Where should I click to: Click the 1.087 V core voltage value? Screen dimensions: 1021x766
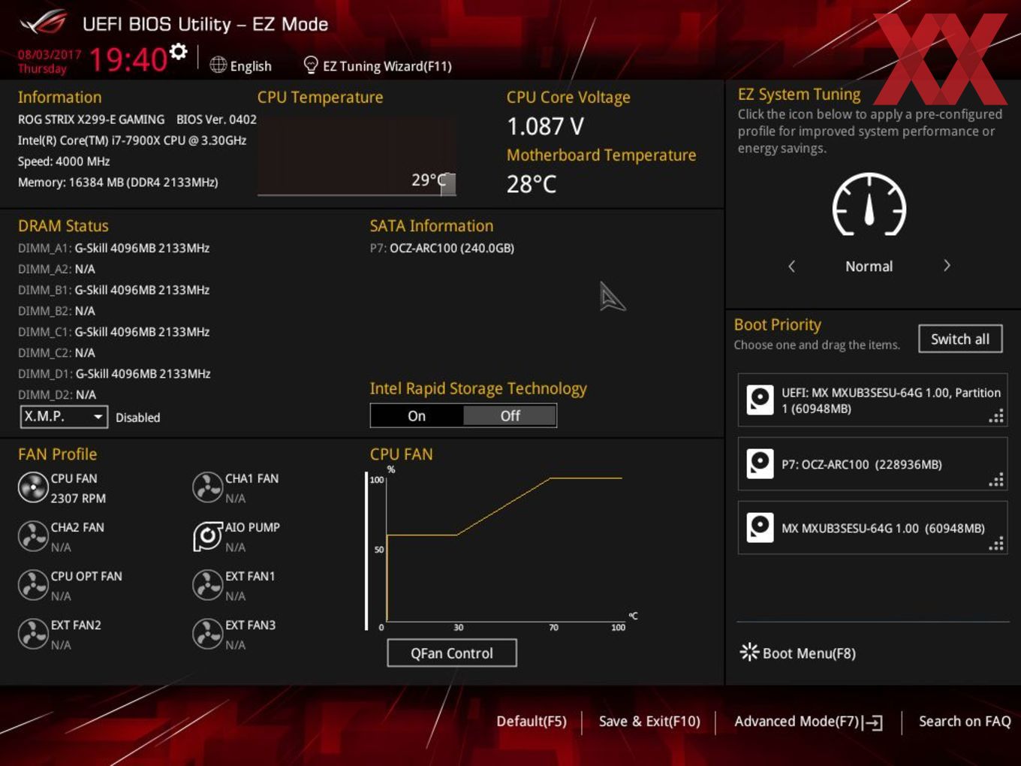coord(545,126)
